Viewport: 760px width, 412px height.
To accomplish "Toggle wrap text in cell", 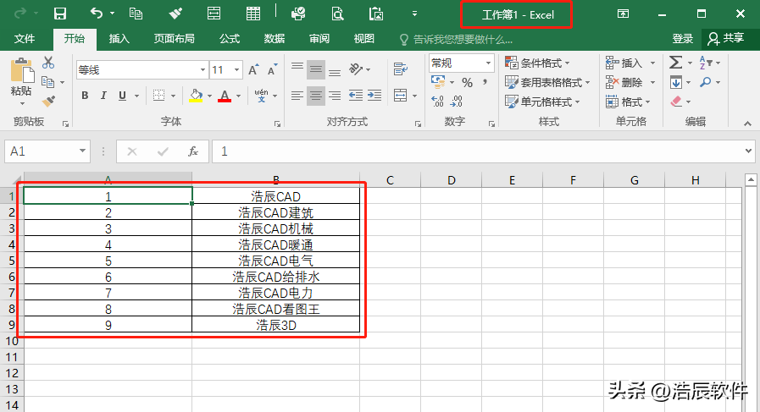I will pyautogui.click(x=401, y=69).
